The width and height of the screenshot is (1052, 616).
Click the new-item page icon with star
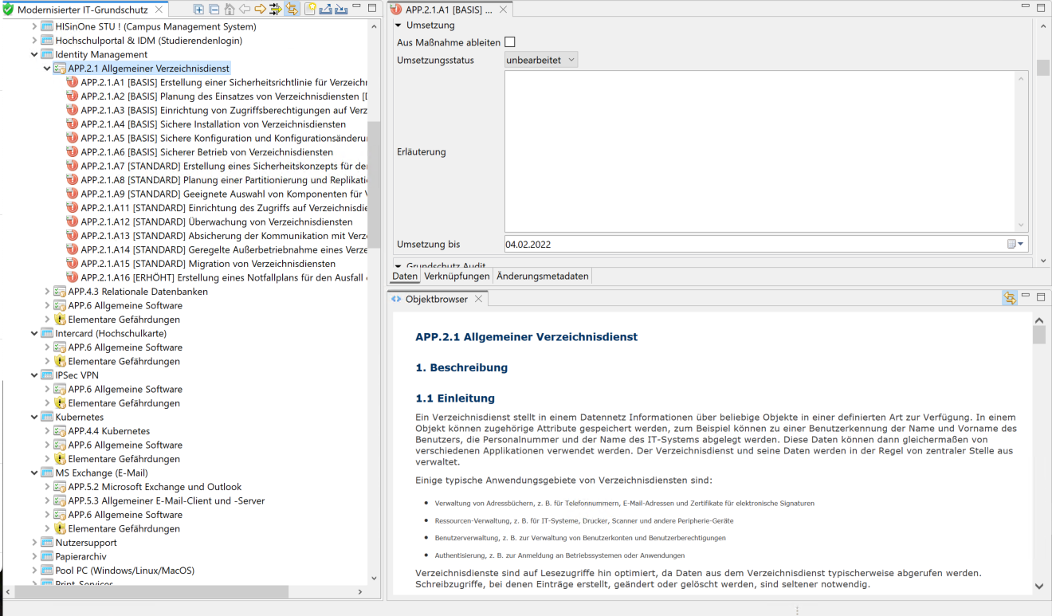(x=311, y=10)
